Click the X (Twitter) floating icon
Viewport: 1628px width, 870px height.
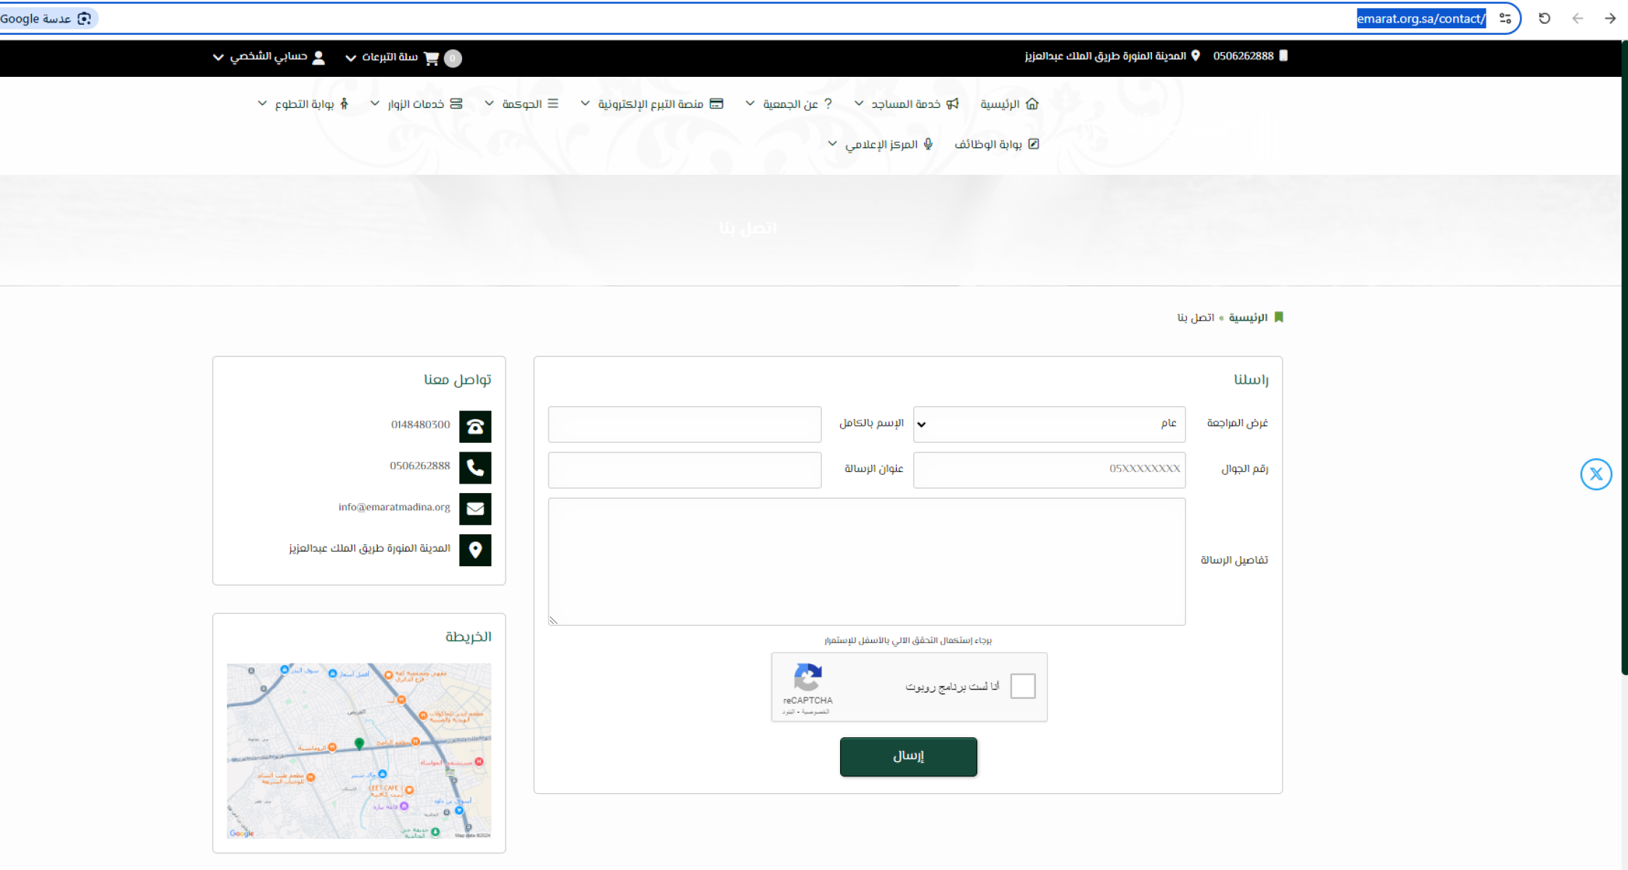(1595, 475)
